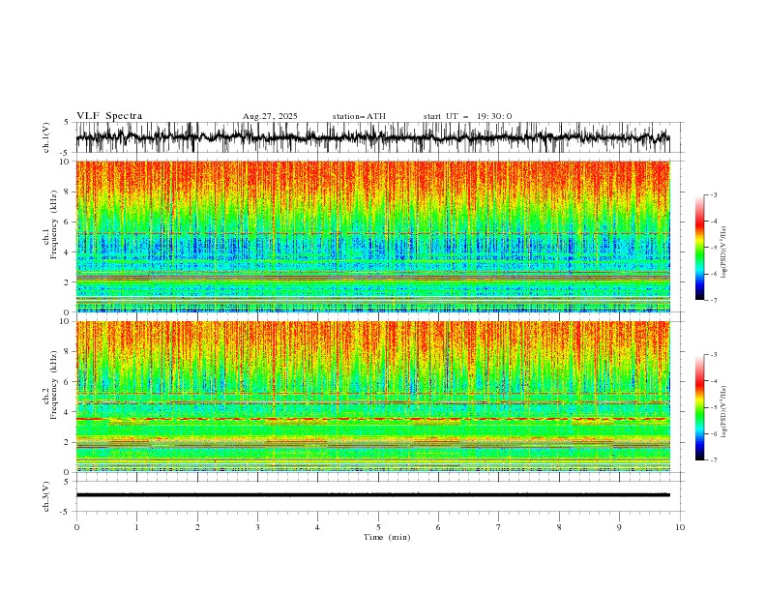
Task: Click the ch.1 spectrogram panel
Action: [373, 236]
